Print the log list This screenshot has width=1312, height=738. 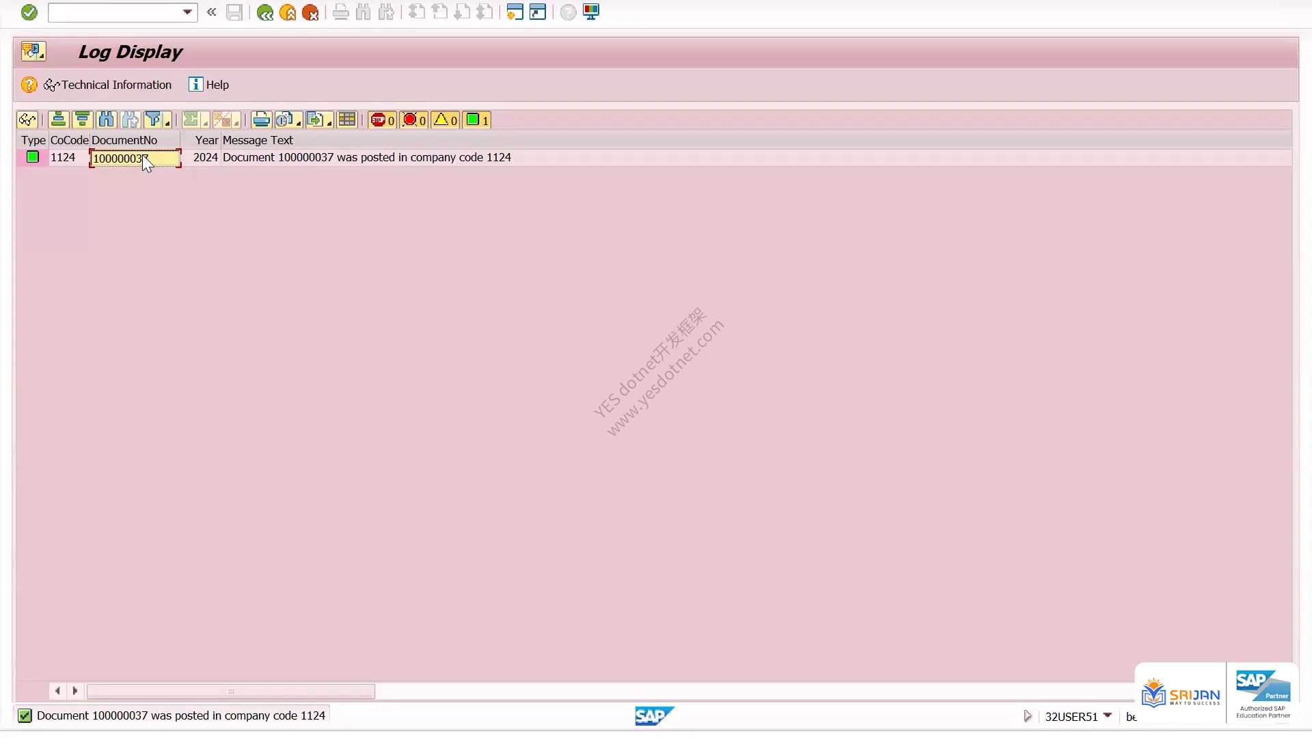pyautogui.click(x=261, y=120)
